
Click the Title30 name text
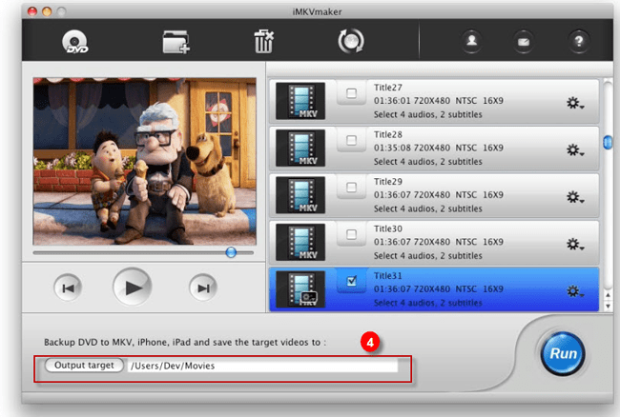(388, 228)
